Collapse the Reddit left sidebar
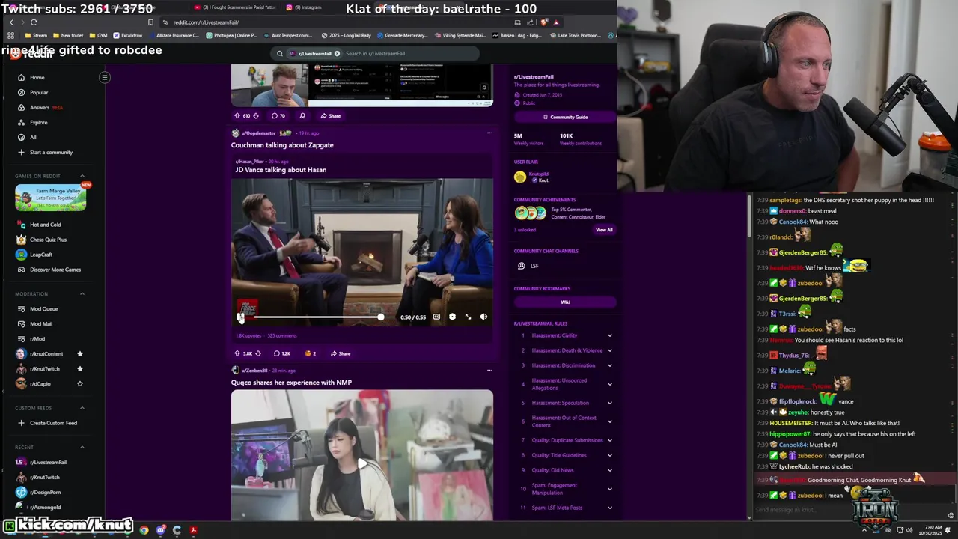 105,77
